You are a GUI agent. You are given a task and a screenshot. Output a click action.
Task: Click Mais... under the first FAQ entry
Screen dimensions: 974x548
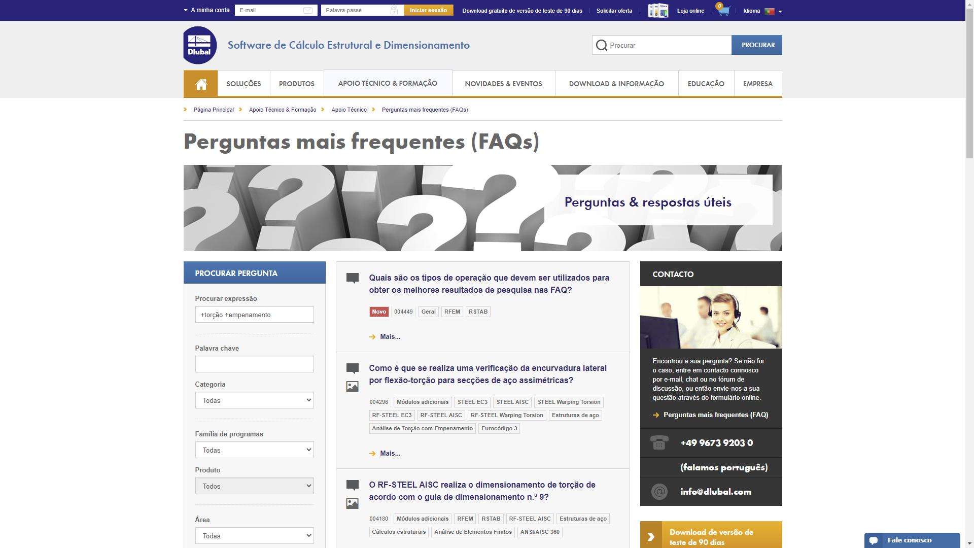tap(390, 336)
